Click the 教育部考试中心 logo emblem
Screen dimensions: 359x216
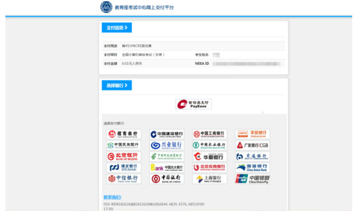point(106,7)
